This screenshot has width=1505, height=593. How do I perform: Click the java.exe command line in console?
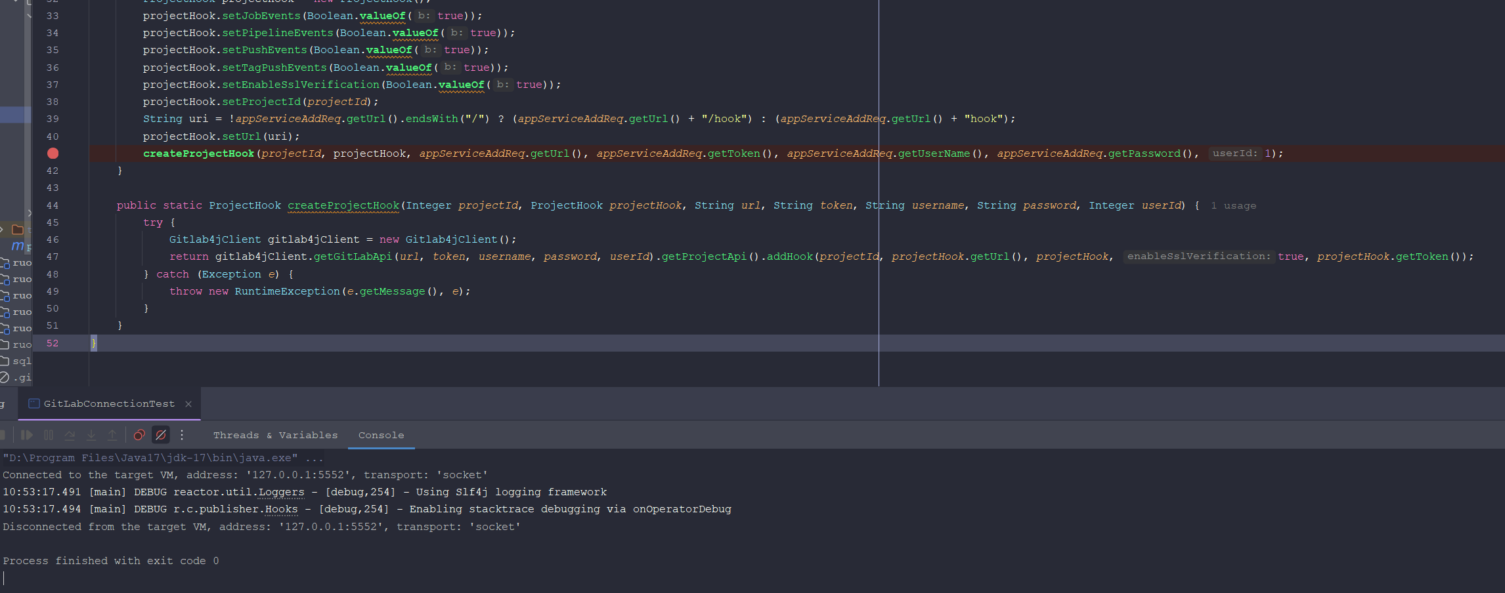[x=163, y=458]
